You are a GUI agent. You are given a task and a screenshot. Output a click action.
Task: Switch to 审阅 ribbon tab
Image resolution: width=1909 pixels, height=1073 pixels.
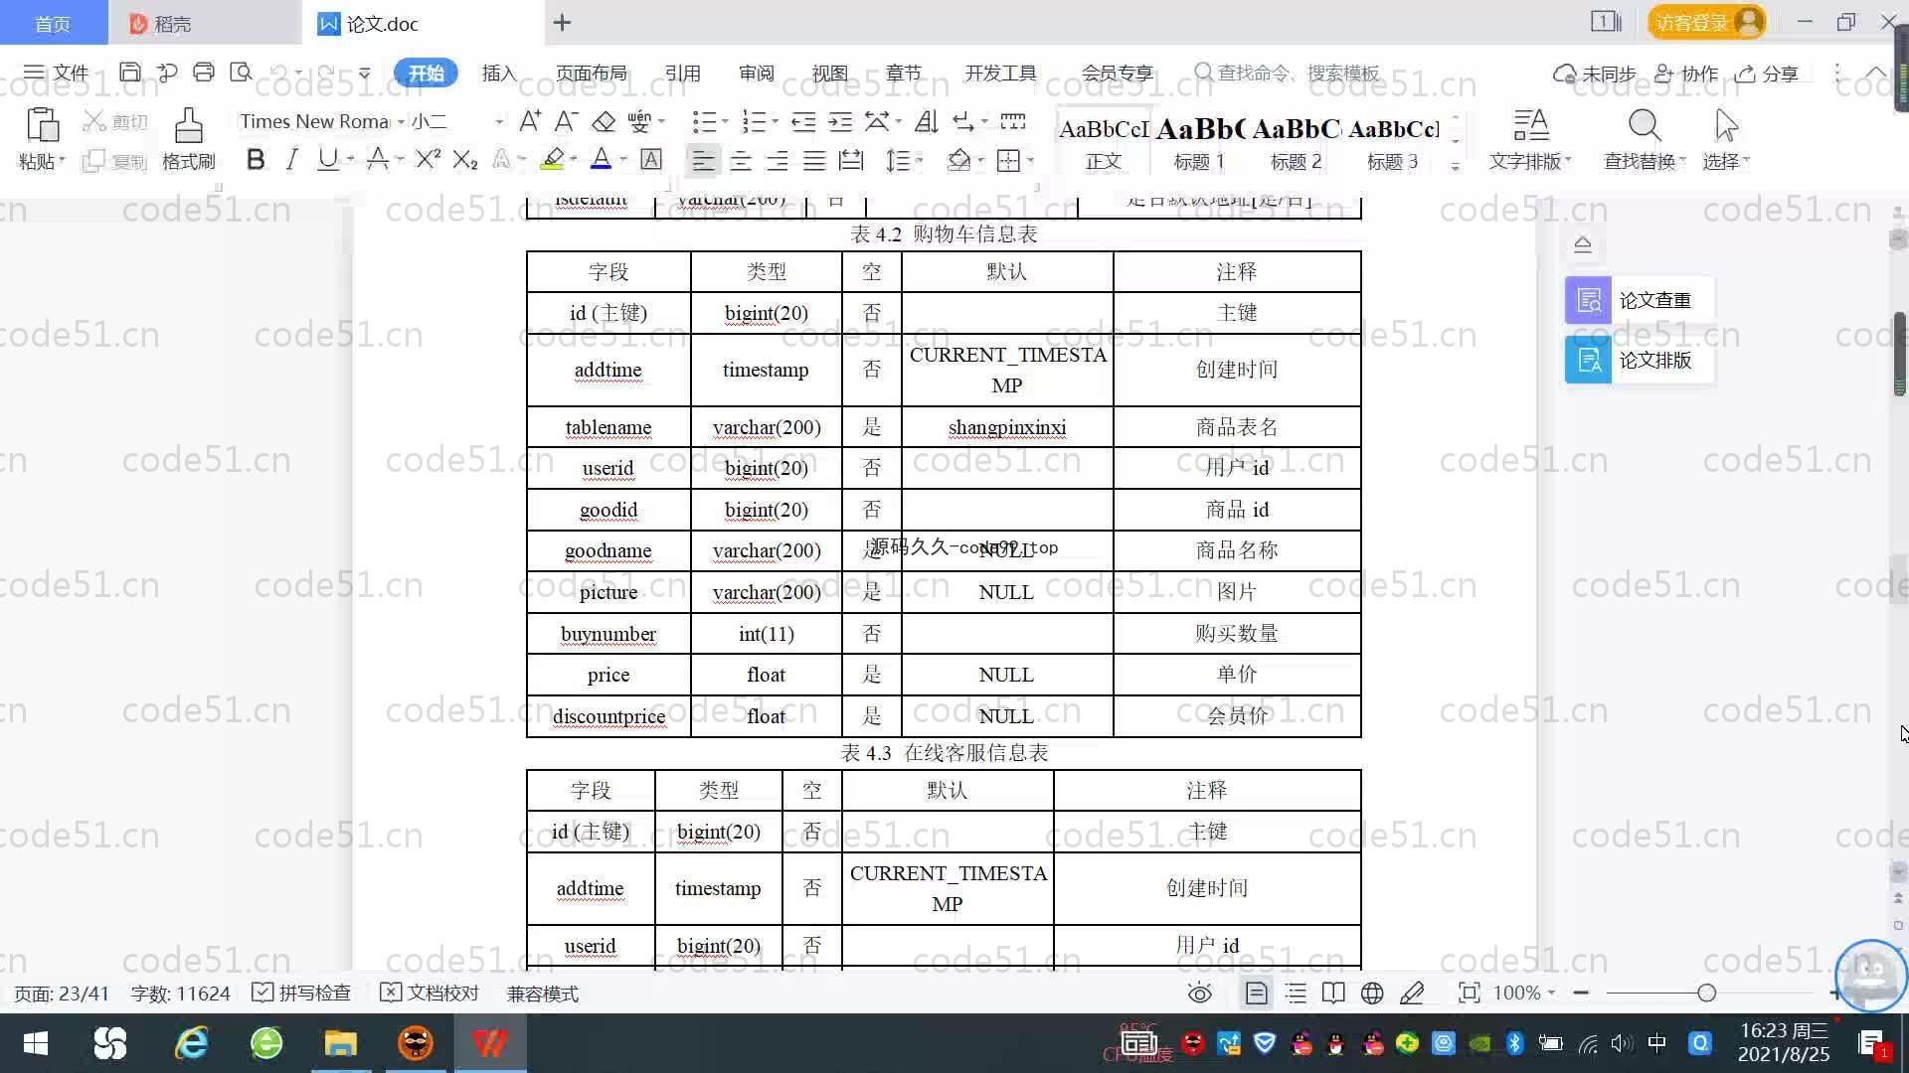coord(756,73)
